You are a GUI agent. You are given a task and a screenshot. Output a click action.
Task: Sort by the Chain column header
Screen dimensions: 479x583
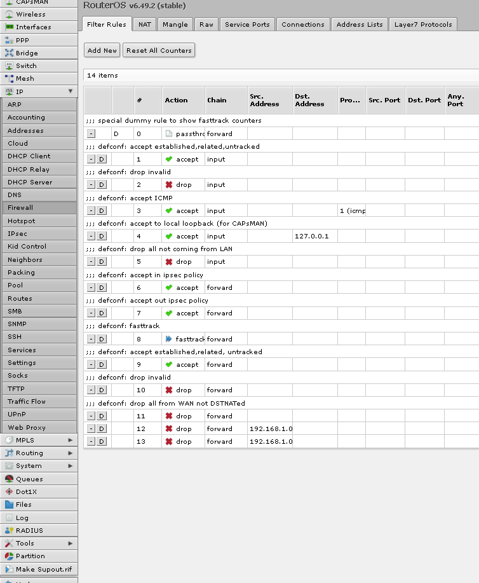click(226, 100)
